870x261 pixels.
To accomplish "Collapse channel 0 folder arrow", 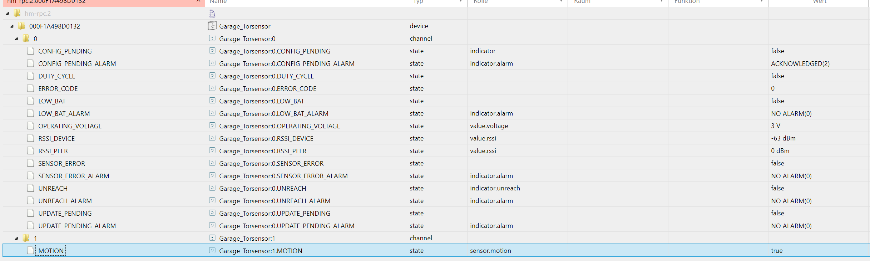I will point(16,39).
